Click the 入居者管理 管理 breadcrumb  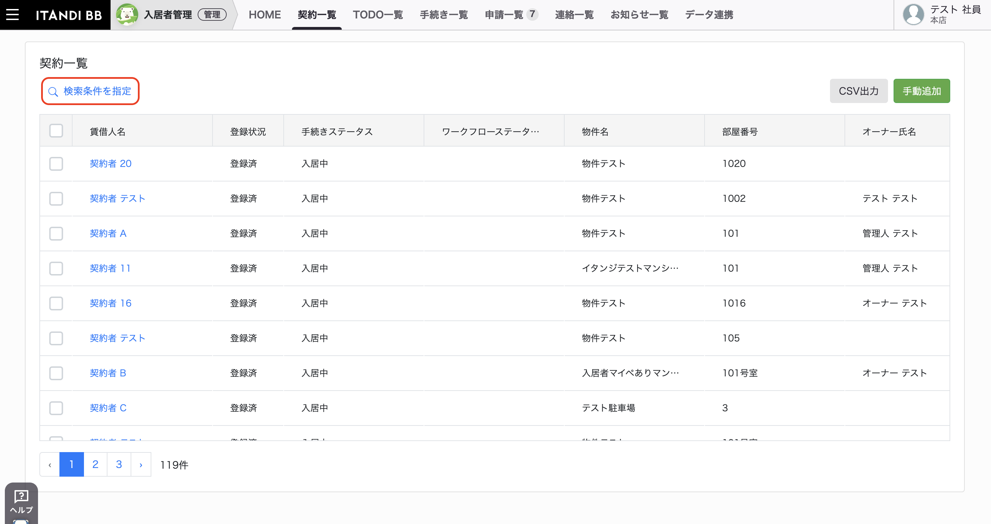pos(172,15)
